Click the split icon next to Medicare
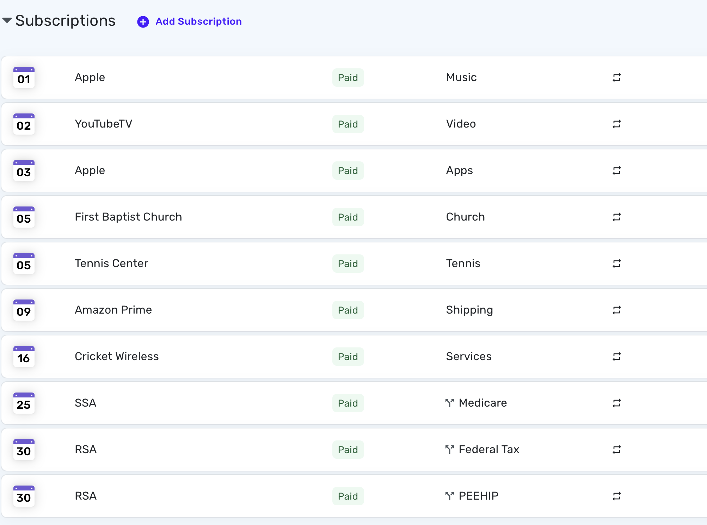Viewport: 707px width, 525px height. pos(450,403)
